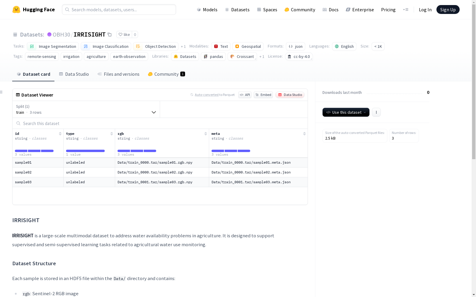Image resolution: width=476 pixels, height=297 pixels.
Task: Click the sample03.meta.json path cell
Action: 258,182
